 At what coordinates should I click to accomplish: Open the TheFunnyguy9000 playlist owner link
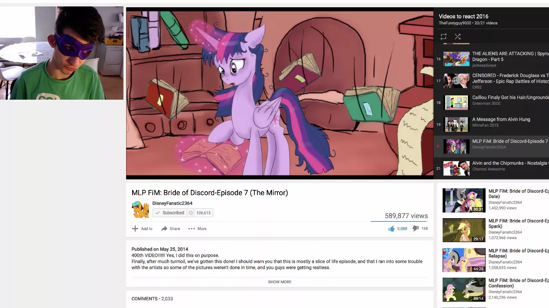455,23
